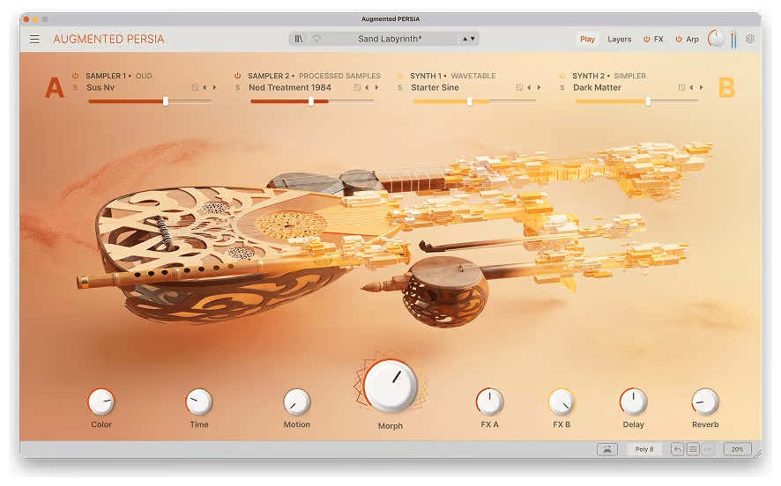Open the Arp tab
Viewport: 781px width, 486px height.
[x=692, y=39]
